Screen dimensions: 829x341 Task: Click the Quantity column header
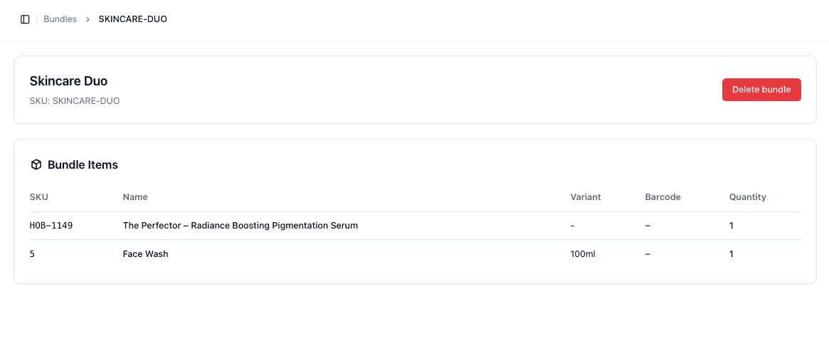click(x=747, y=196)
